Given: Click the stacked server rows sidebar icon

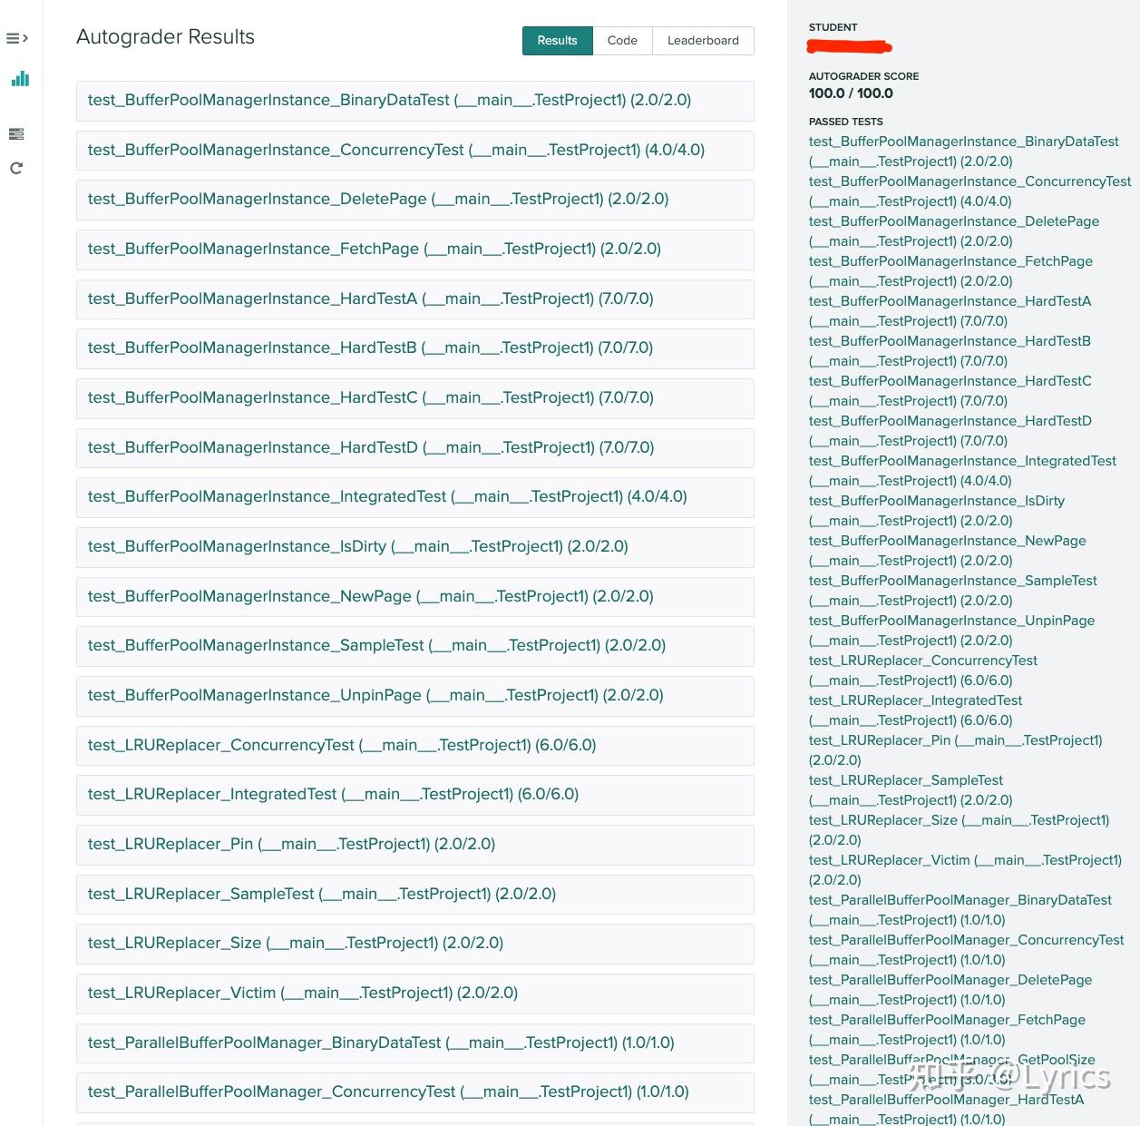Looking at the screenshot, I should 16,134.
